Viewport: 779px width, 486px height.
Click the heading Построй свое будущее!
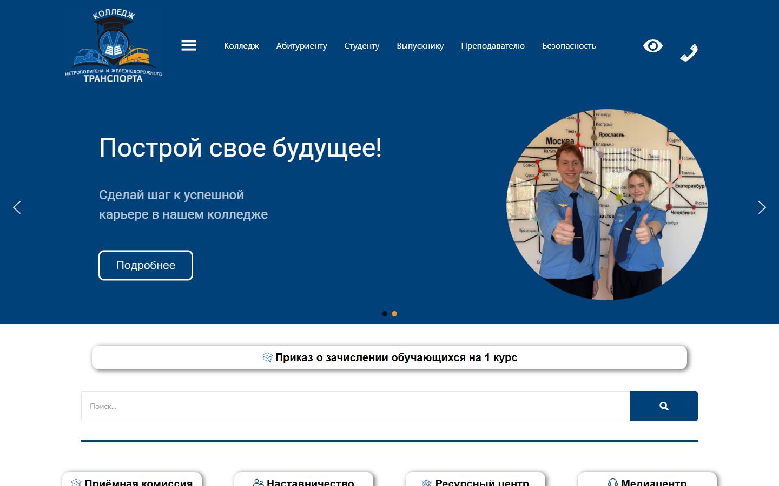240,148
